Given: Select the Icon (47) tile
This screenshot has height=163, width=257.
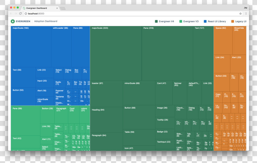Looking at the screenshot, I should point(139,148).
